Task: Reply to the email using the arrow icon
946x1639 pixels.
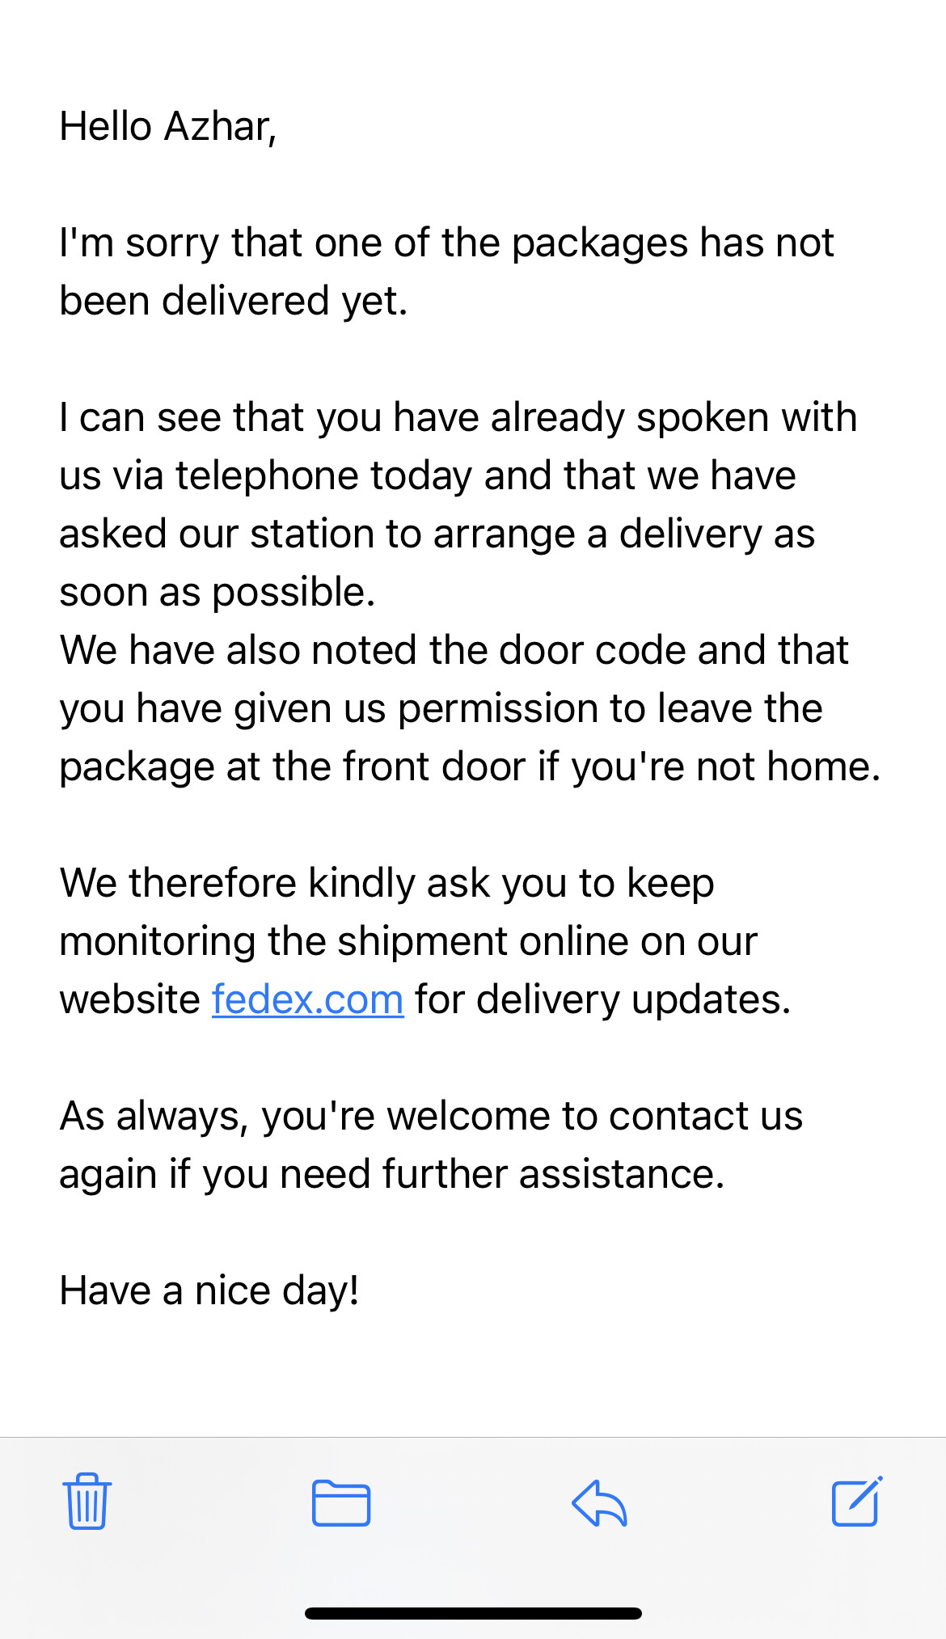Action: [599, 1503]
